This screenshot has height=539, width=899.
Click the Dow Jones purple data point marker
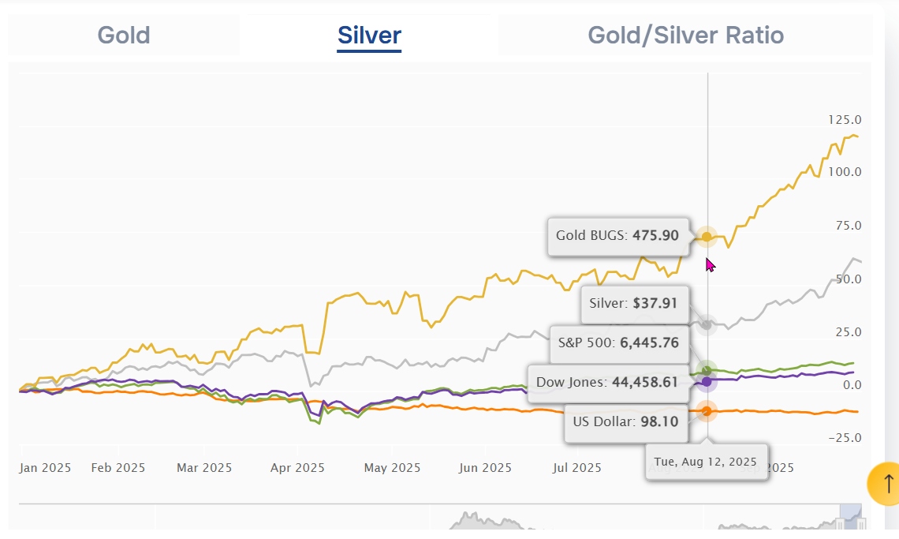click(707, 382)
